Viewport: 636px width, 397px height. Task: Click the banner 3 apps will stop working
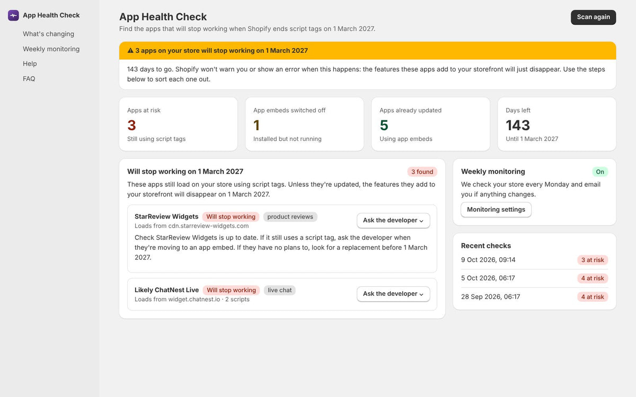coord(368,51)
